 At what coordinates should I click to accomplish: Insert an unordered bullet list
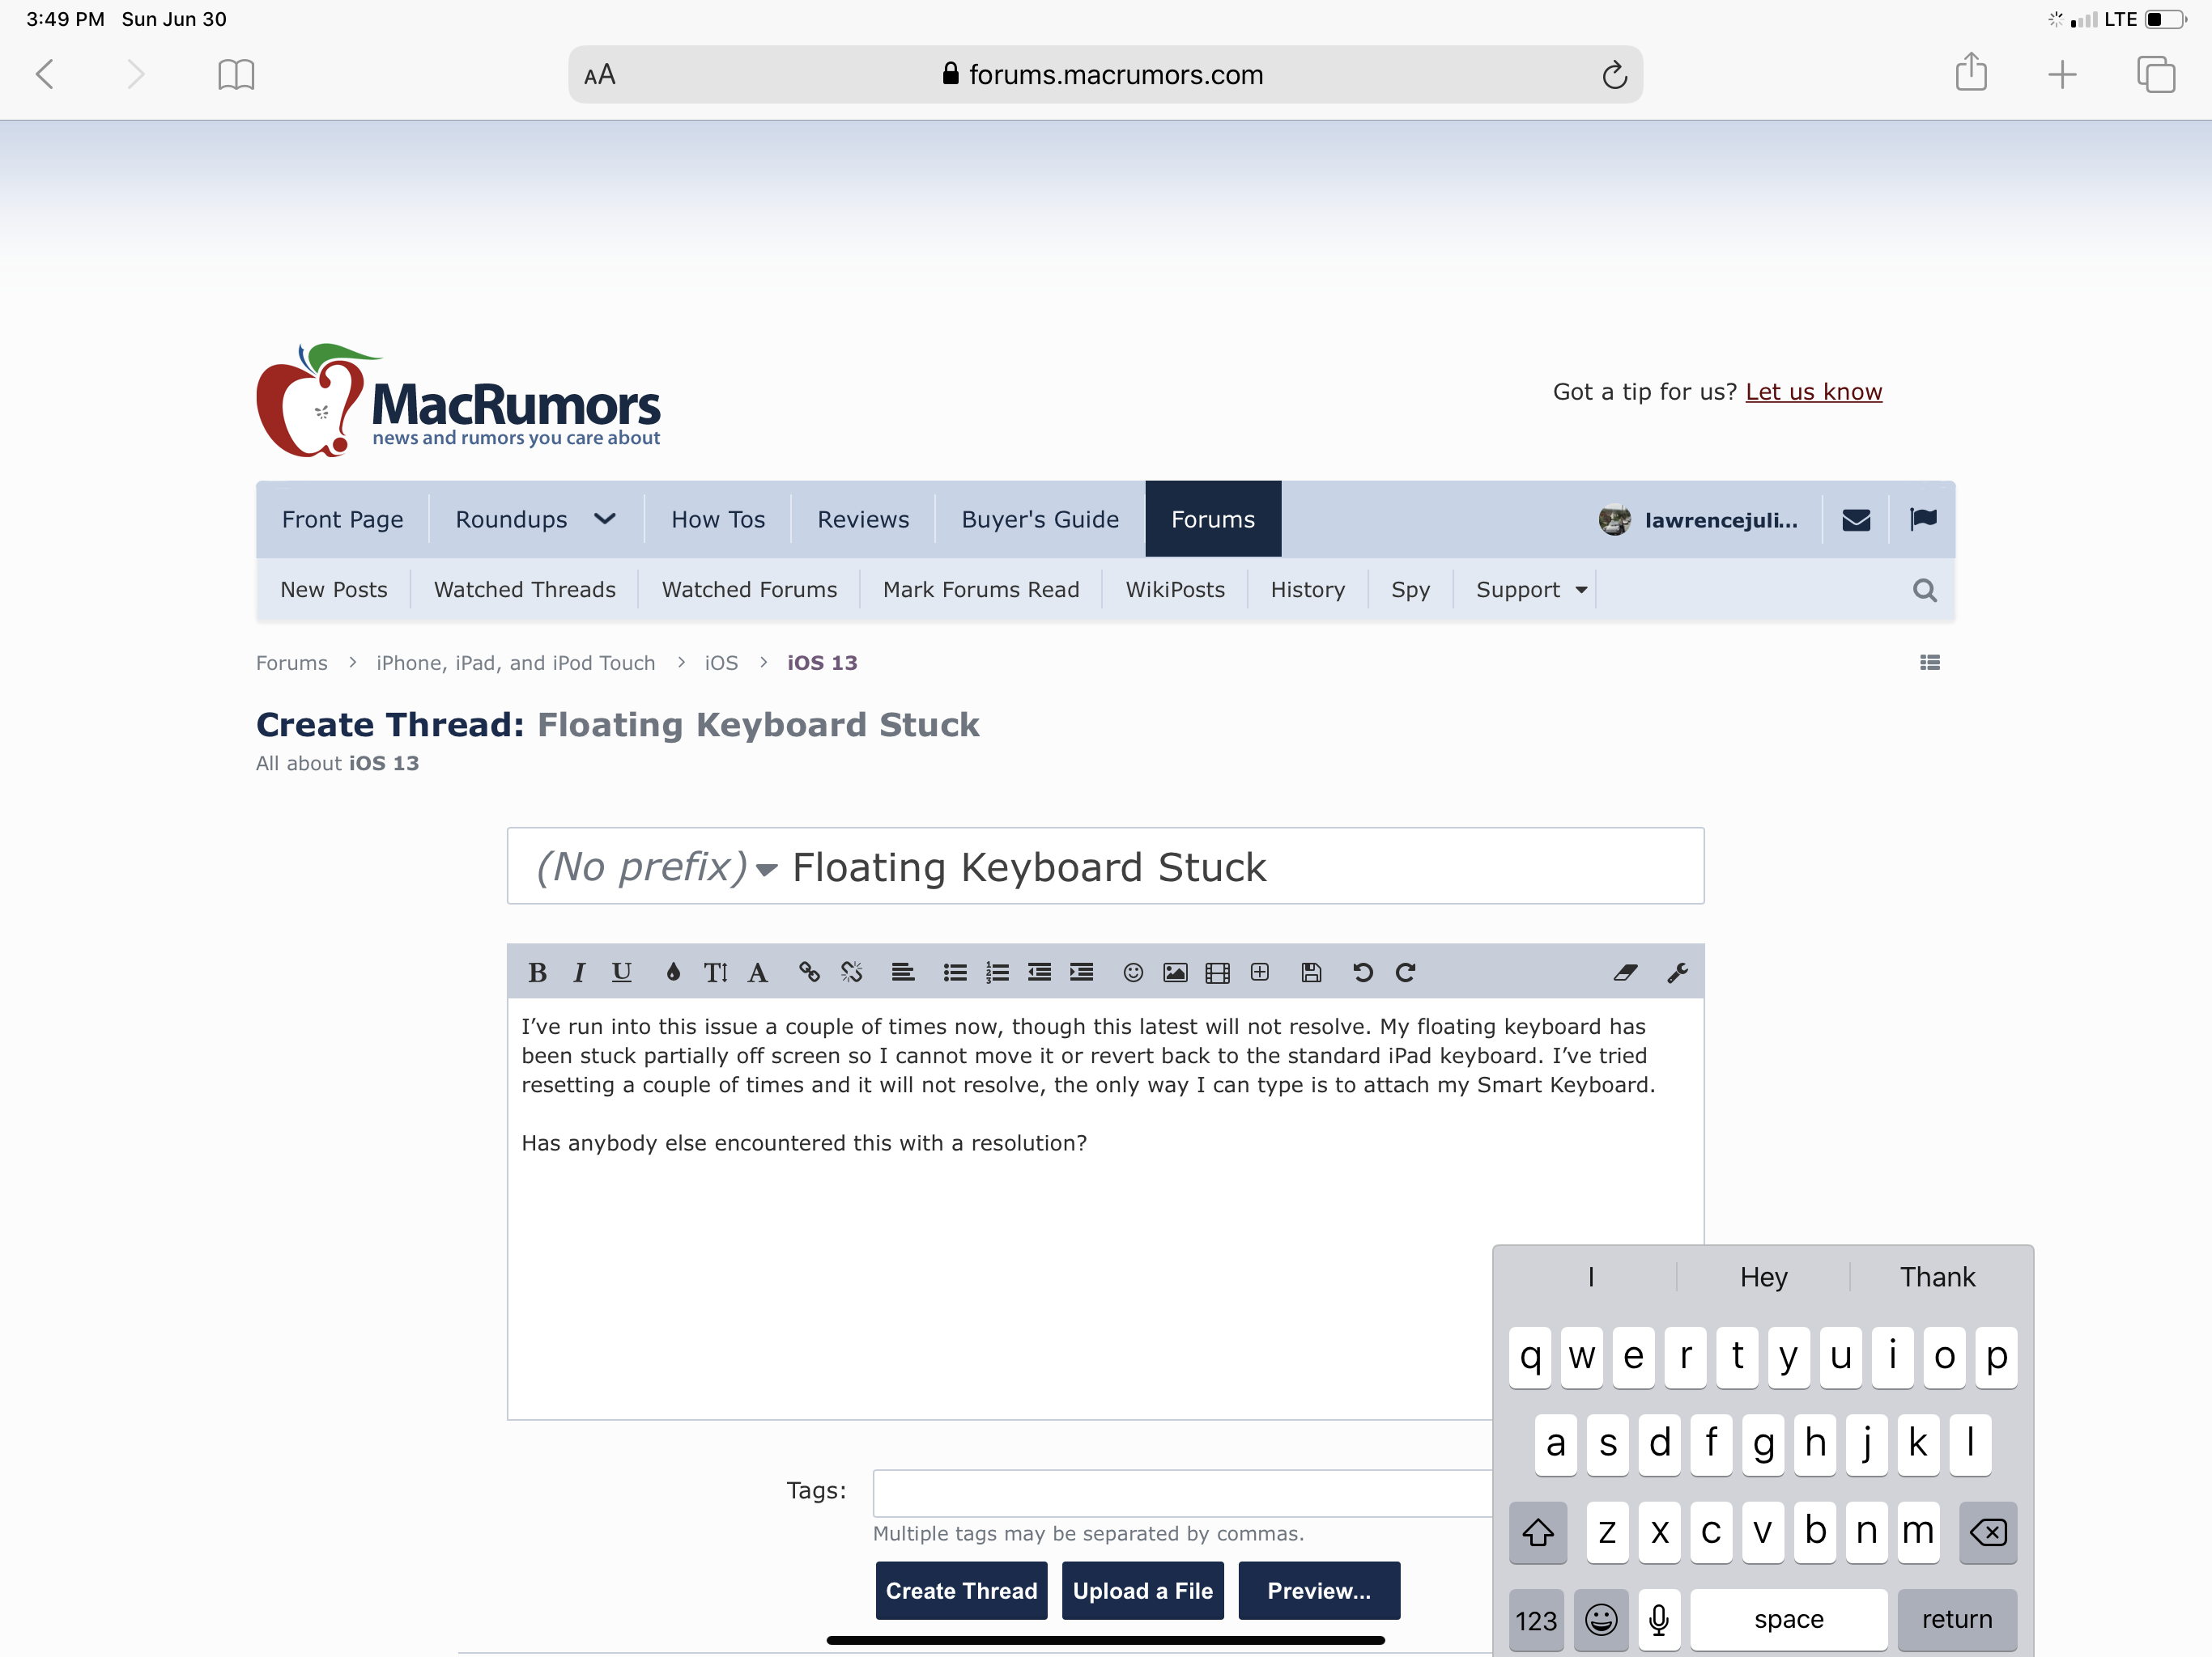point(955,973)
